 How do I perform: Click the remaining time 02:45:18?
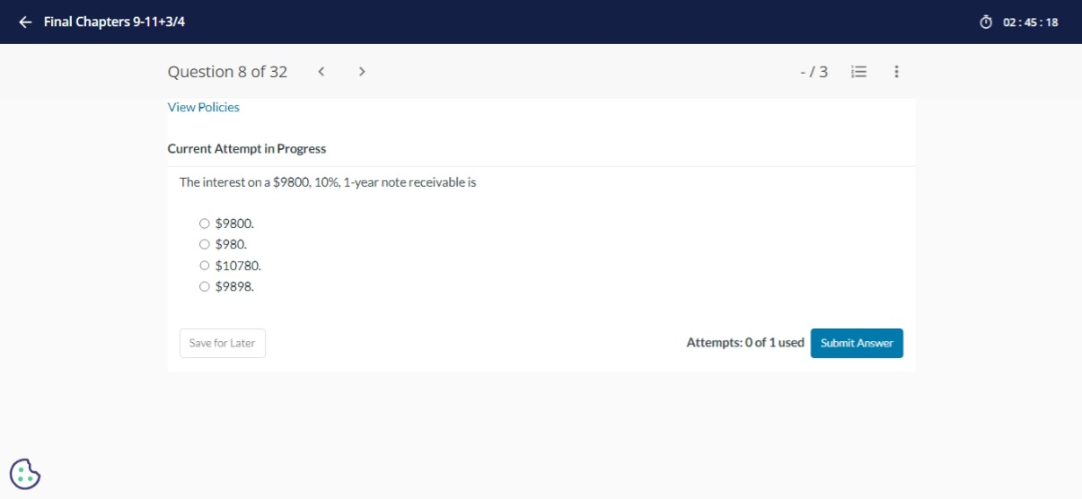[1031, 22]
